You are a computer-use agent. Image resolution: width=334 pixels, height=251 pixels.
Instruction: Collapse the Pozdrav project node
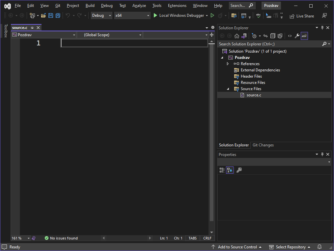click(222, 58)
